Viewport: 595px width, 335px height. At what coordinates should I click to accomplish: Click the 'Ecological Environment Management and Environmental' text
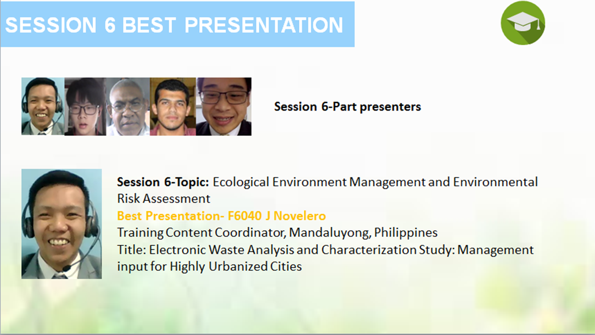coord(375,182)
